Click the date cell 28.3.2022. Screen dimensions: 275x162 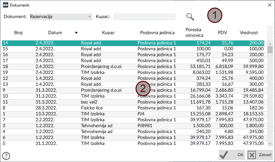(x=46, y=108)
